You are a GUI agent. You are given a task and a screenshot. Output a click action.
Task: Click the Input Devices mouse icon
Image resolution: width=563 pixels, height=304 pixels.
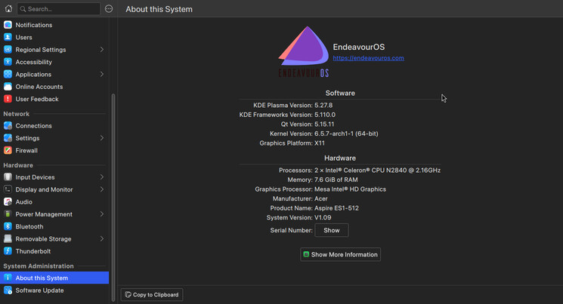8,177
